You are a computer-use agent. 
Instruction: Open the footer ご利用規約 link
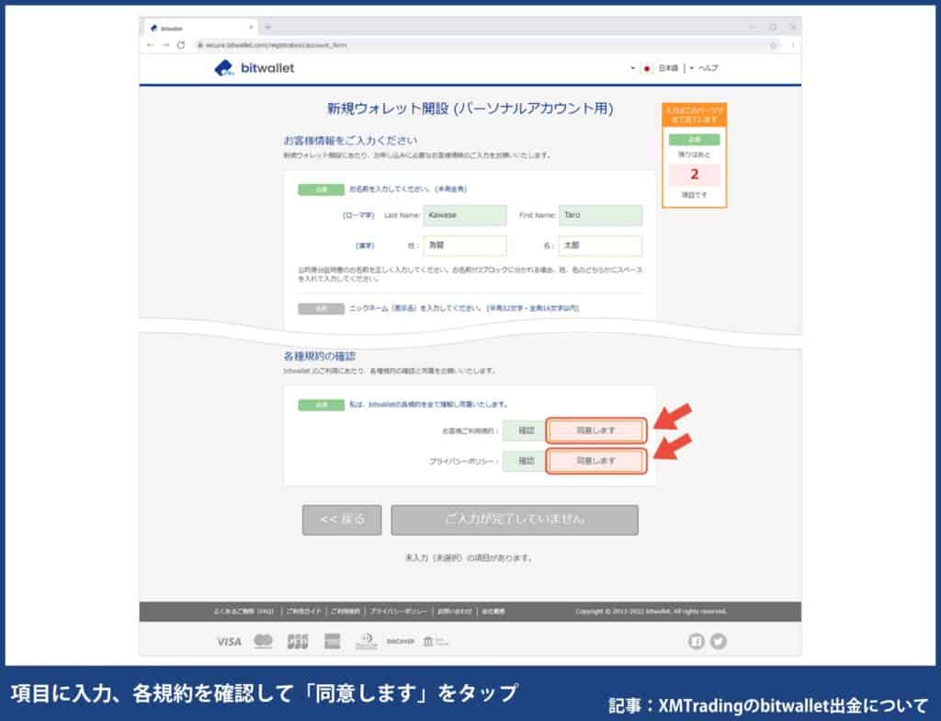tap(346, 612)
